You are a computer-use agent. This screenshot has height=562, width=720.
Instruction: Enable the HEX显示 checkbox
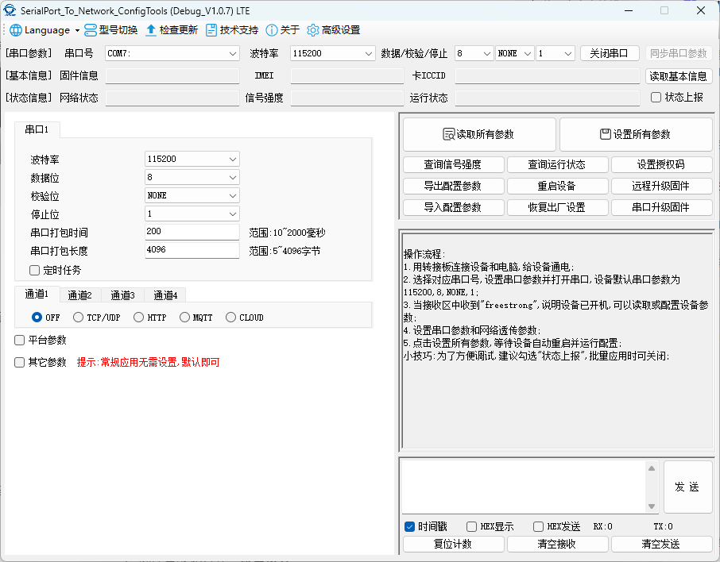pos(471,526)
